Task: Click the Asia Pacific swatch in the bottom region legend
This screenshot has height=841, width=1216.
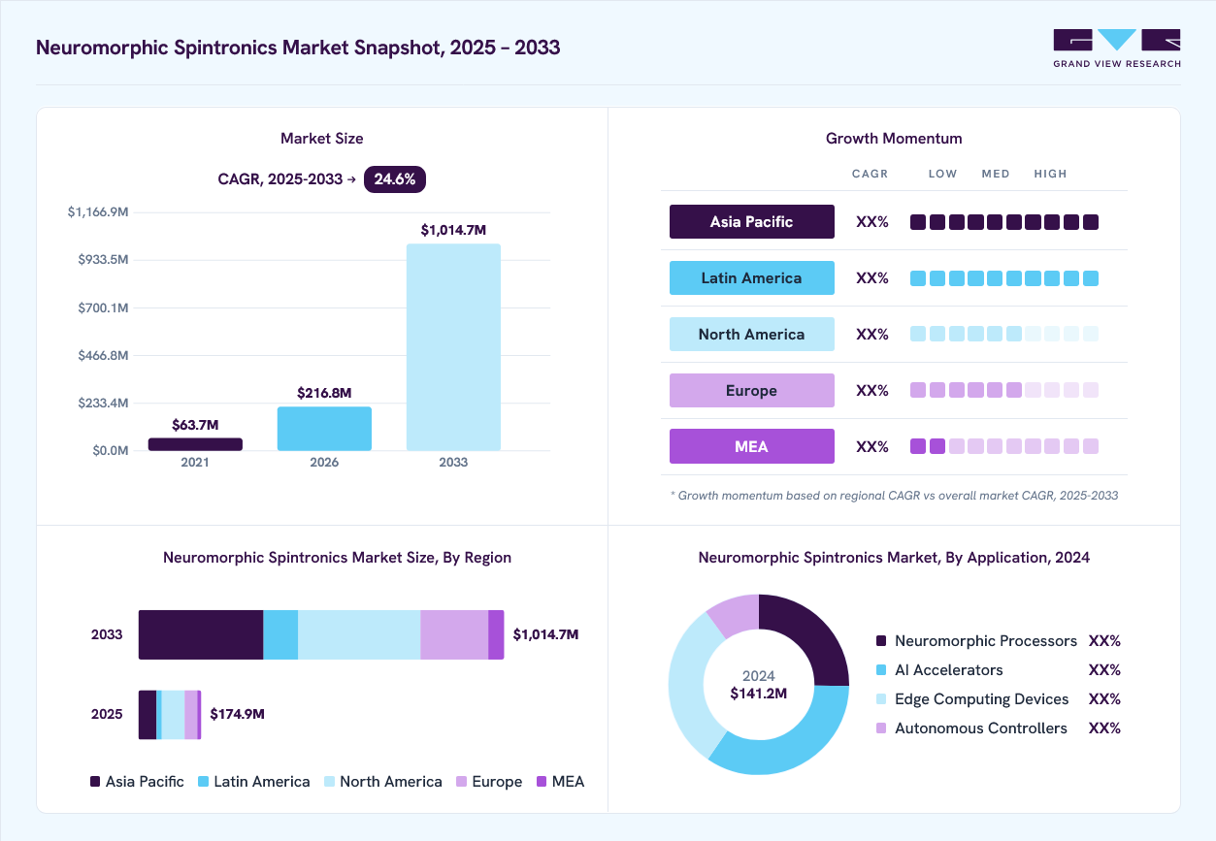Action: tap(95, 782)
